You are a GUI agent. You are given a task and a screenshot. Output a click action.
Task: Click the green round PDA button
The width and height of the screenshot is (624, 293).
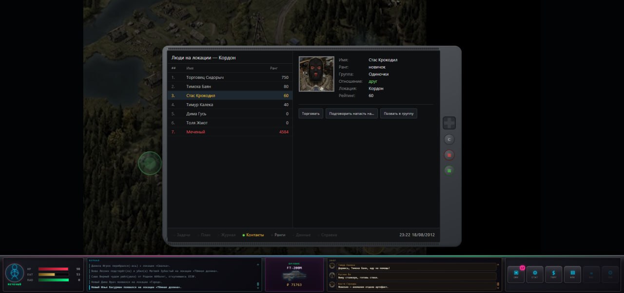(x=449, y=170)
